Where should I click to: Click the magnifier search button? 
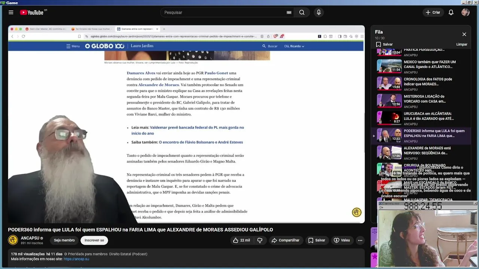(302, 12)
